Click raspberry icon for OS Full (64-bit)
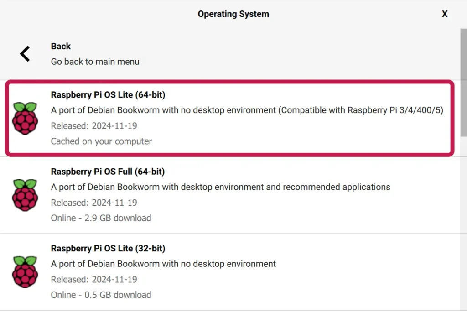 coord(25,195)
